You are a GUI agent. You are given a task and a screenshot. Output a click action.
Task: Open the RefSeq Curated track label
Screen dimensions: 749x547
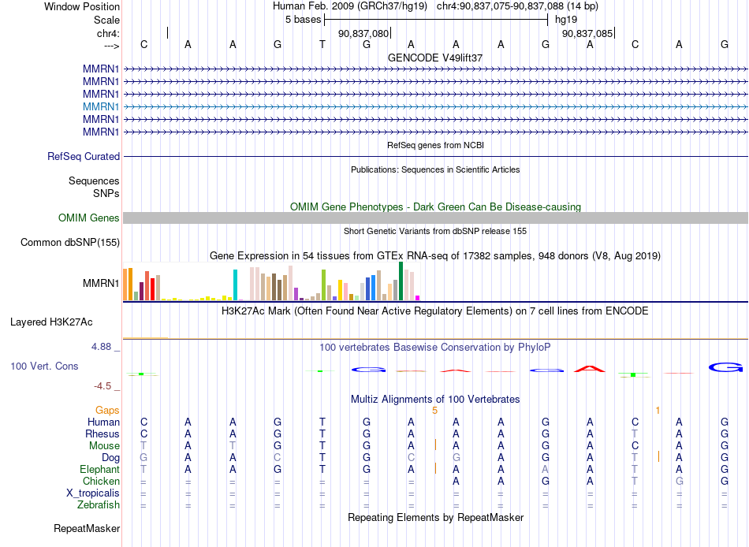click(x=84, y=156)
